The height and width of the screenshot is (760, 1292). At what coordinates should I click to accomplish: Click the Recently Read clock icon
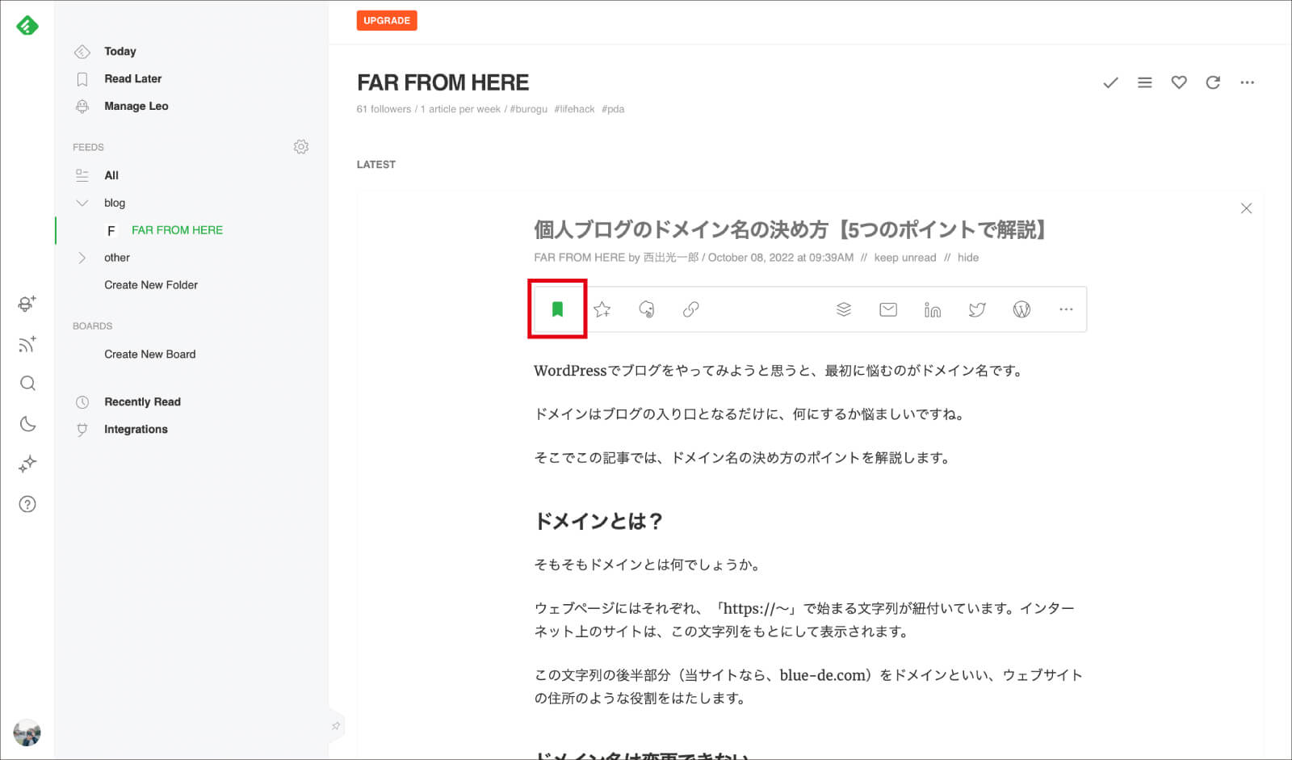tap(82, 402)
